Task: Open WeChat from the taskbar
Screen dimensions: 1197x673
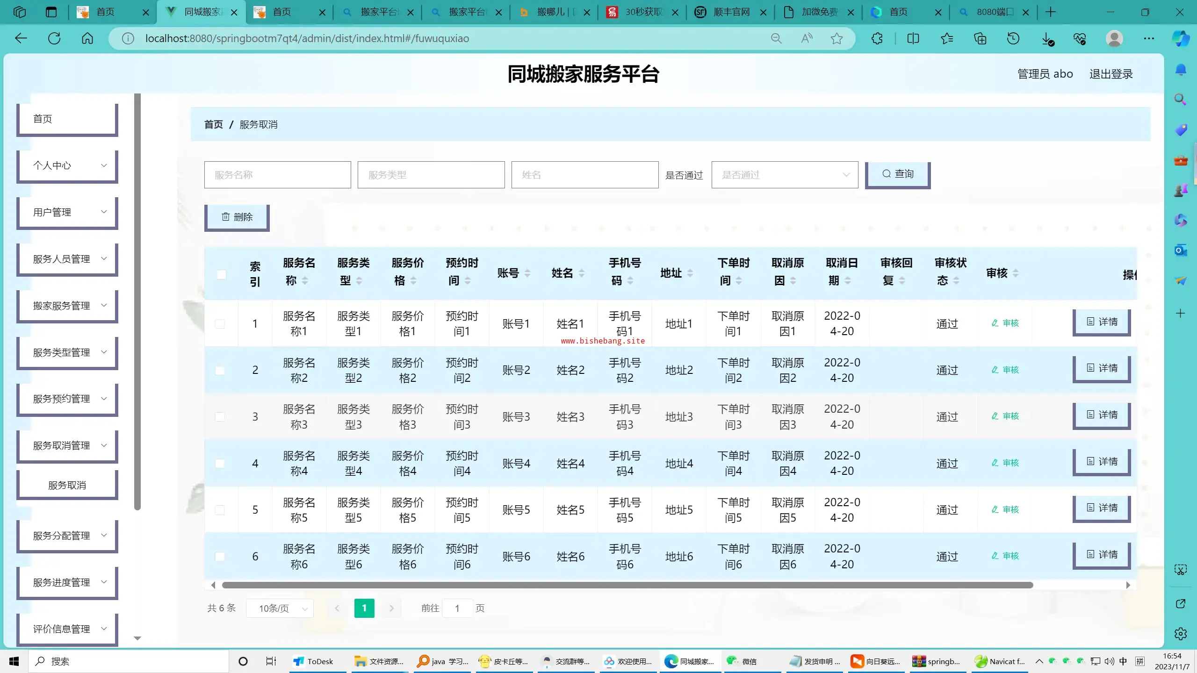Action: coord(742,661)
